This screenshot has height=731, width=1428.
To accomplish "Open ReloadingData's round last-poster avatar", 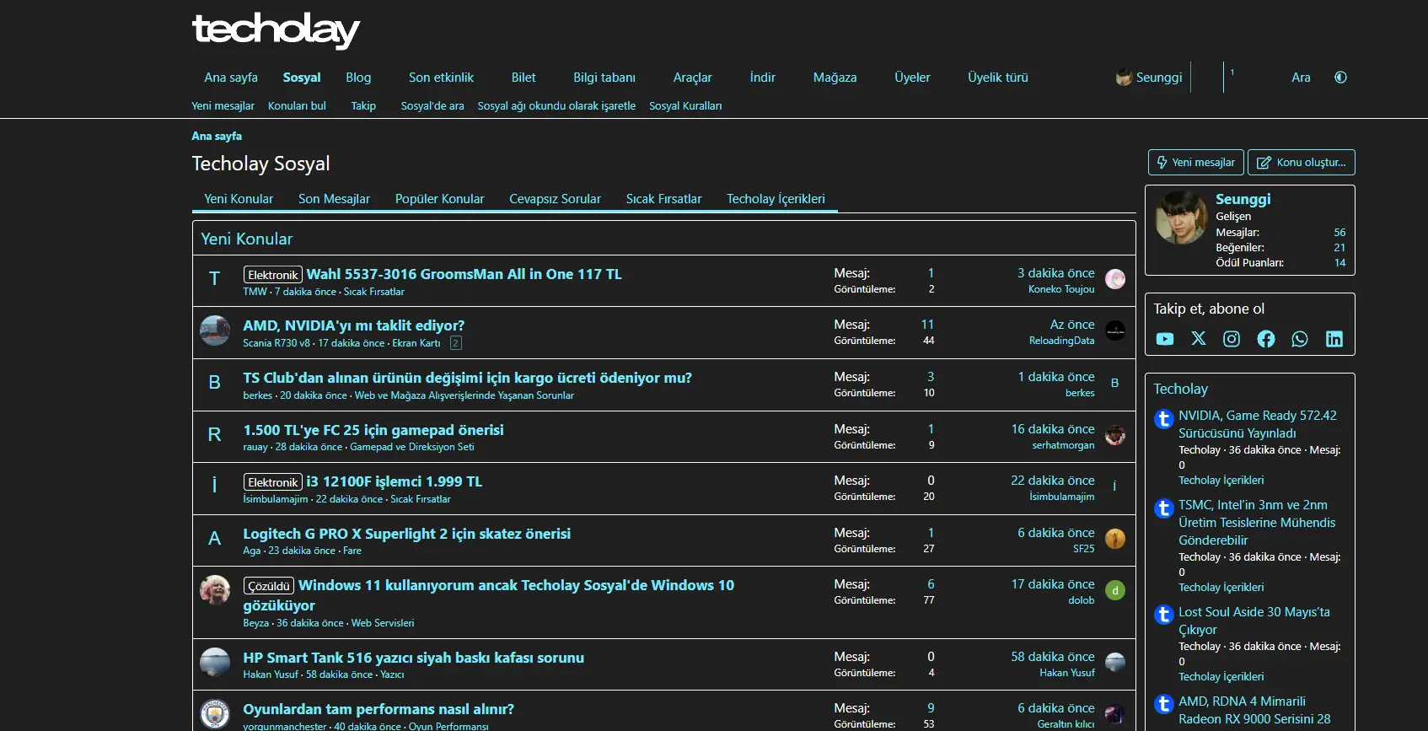I will click(x=1115, y=331).
